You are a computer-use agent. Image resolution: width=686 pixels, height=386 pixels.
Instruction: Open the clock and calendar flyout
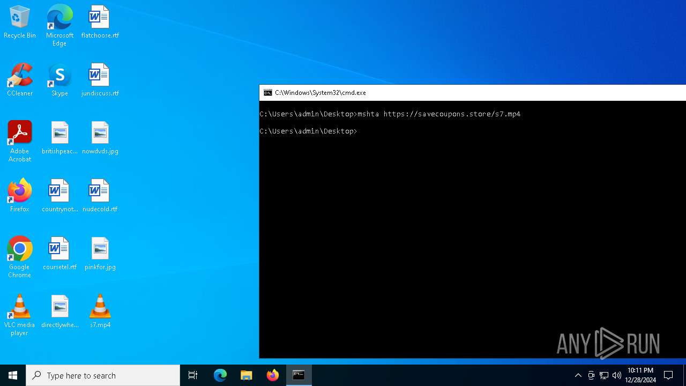(640, 375)
